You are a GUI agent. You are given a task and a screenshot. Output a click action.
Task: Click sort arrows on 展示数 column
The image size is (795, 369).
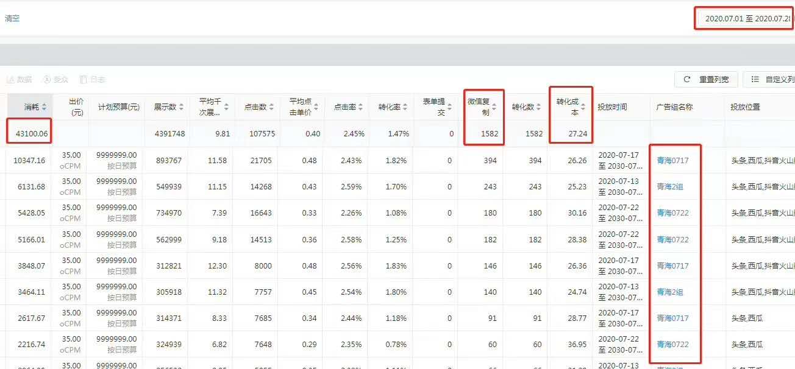181,107
